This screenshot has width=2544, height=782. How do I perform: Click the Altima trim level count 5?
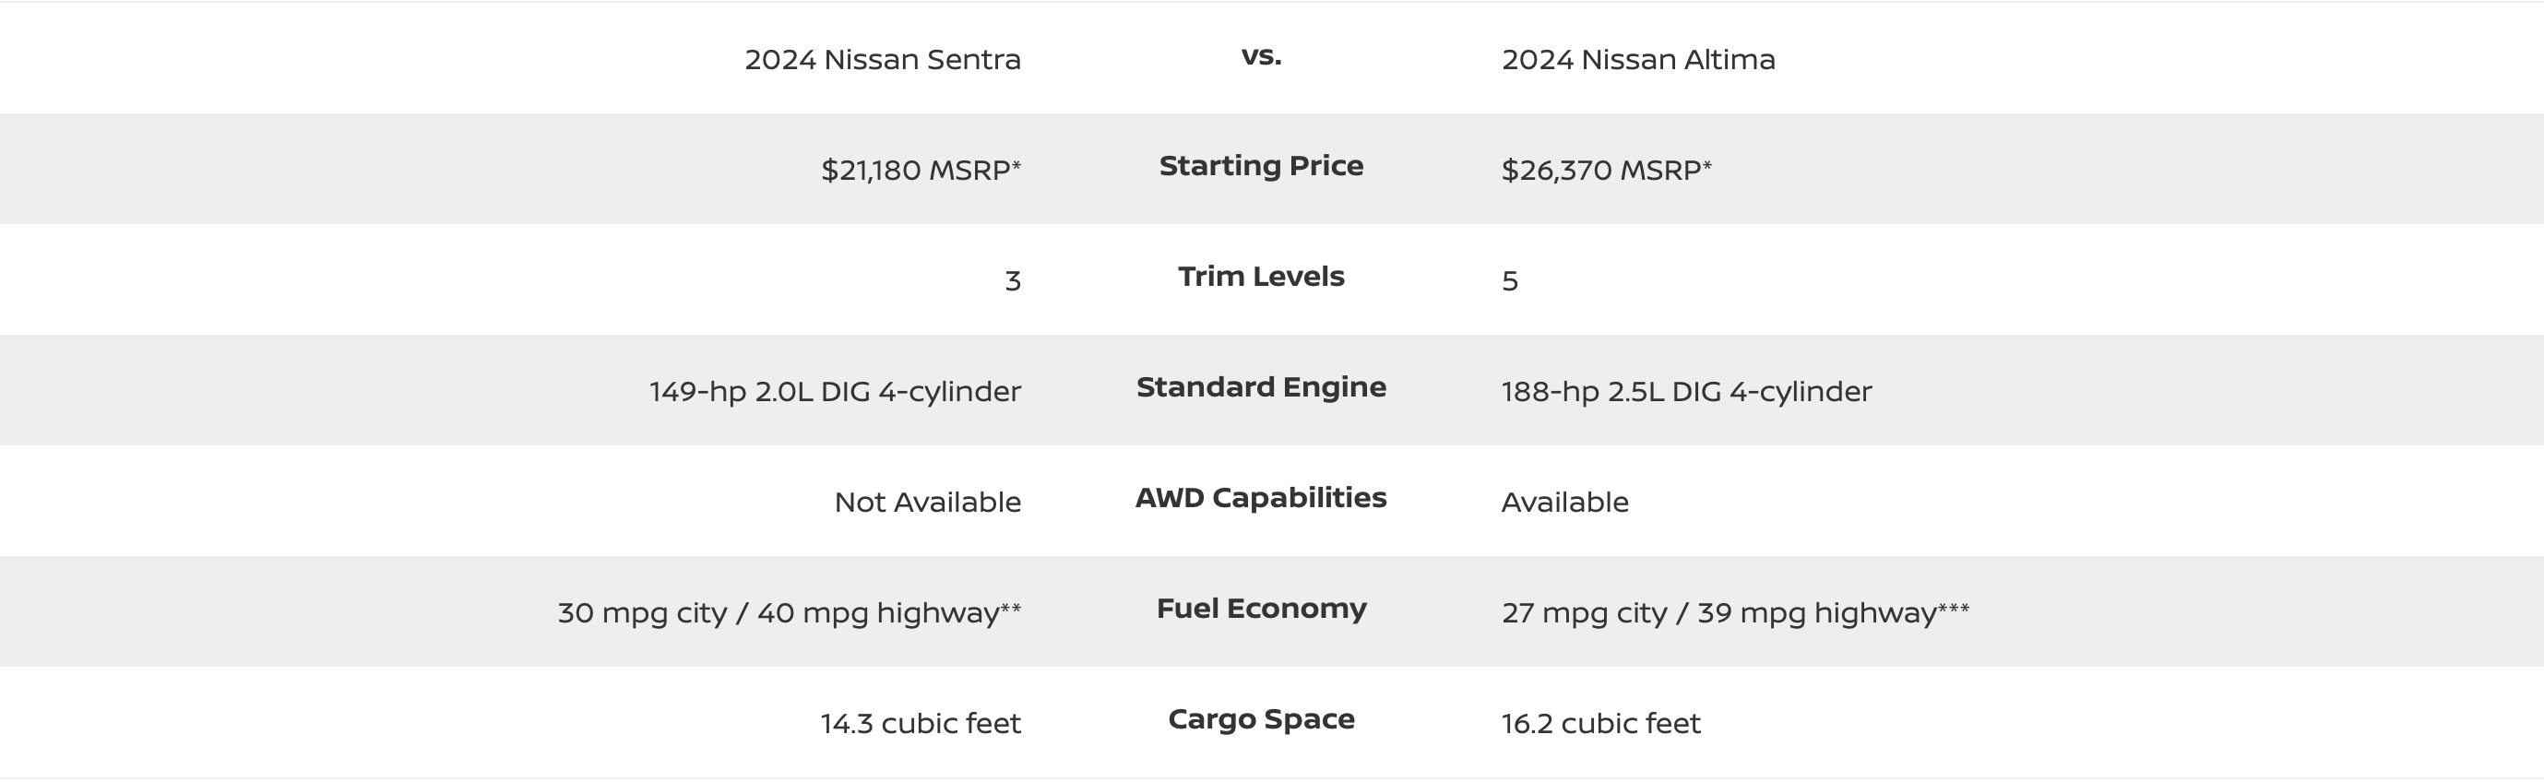pyautogui.click(x=1510, y=281)
